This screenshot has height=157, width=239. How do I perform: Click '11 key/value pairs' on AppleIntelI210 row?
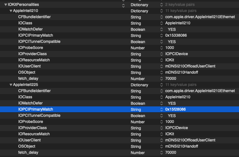click(181, 11)
